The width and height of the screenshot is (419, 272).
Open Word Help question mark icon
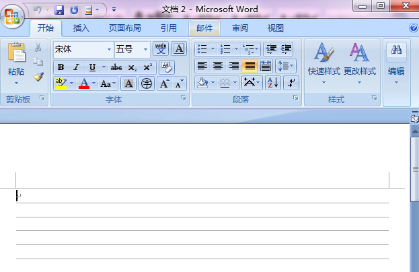414,28
